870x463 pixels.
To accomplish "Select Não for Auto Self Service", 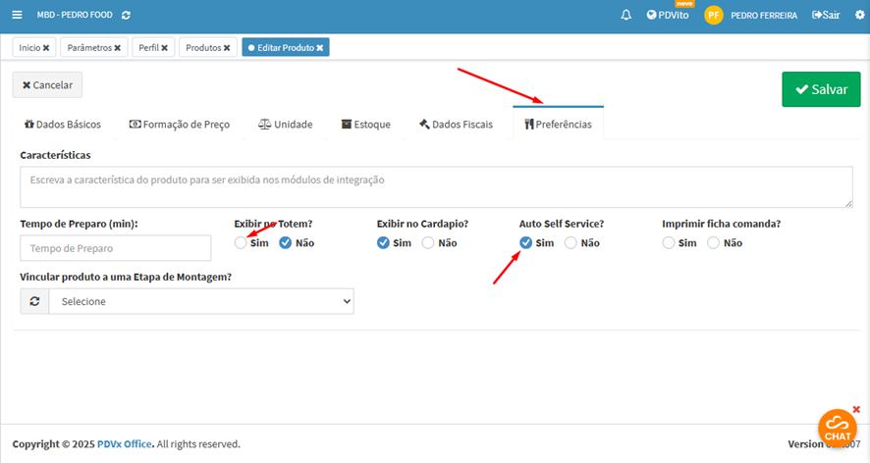I will tap(571, 242).
